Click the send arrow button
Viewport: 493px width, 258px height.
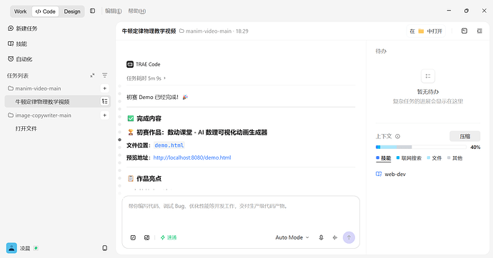(x=349, y=237)
